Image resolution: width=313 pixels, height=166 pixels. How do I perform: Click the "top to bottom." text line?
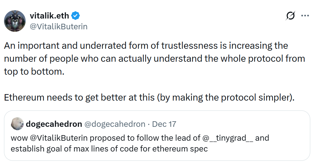point(34,72)
